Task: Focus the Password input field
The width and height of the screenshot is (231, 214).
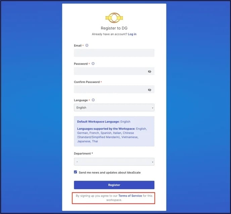Action: coord(114,71)
